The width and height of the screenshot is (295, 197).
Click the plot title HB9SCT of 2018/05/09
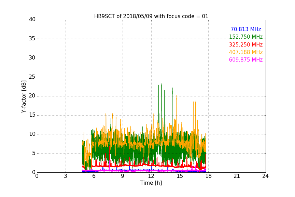tap(151, 16)
